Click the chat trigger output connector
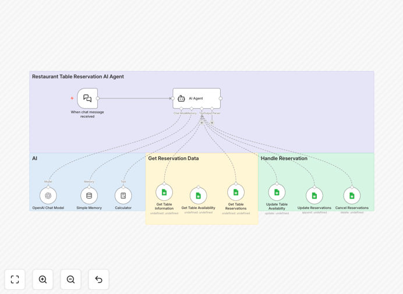The width and height of the screenshot is (403, 294). (98, 98)
